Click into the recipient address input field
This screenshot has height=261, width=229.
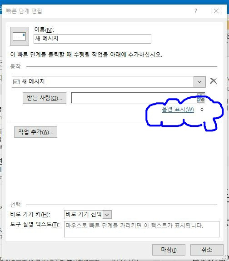134,98
